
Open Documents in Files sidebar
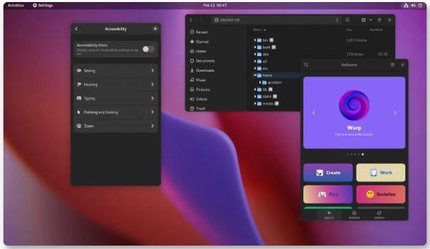[x=203, y=61]
